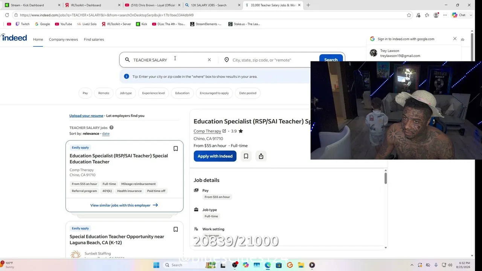Open Find salaries page
482x271 pixels.
click(x=94, y=39)
